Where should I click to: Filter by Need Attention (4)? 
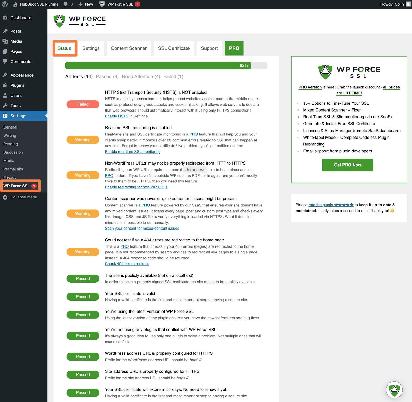(x=141, y=77)
